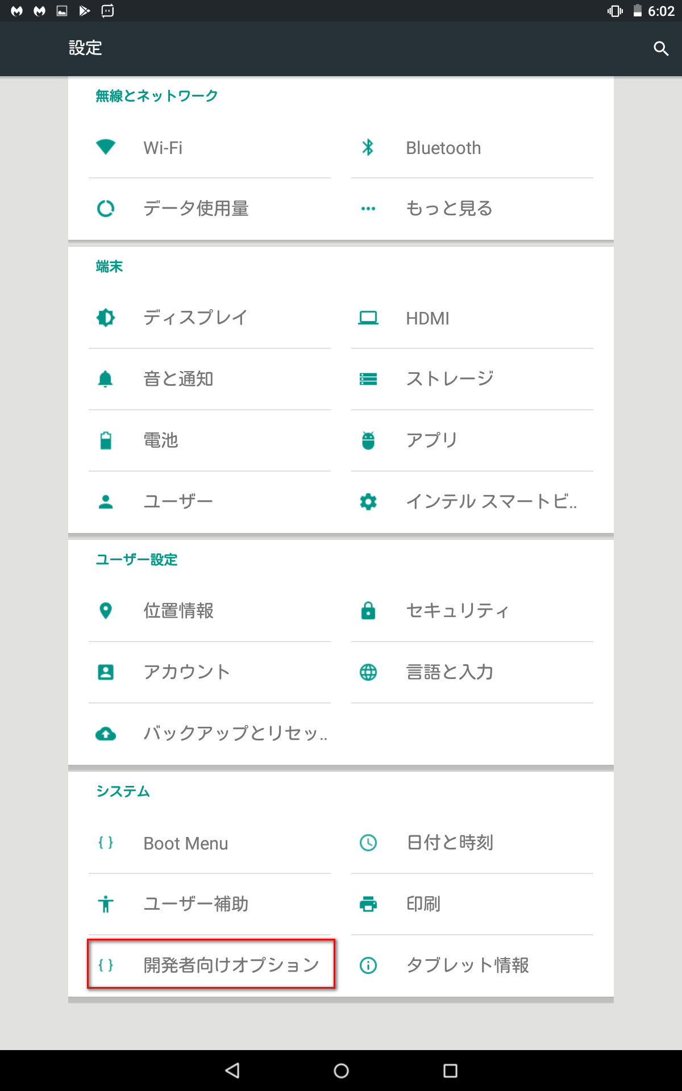682x1091 pixels.
Task: Tap the bell icon for 音と通知
Action: coord(106,379)
